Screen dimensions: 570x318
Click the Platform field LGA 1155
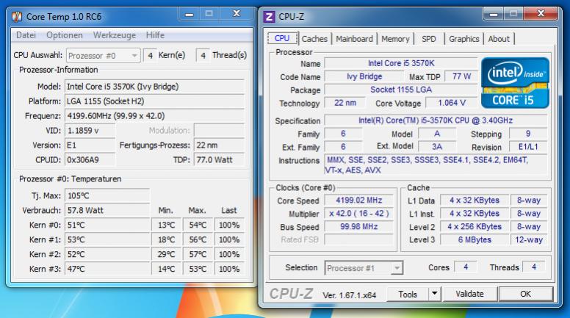tap(154, 101)
